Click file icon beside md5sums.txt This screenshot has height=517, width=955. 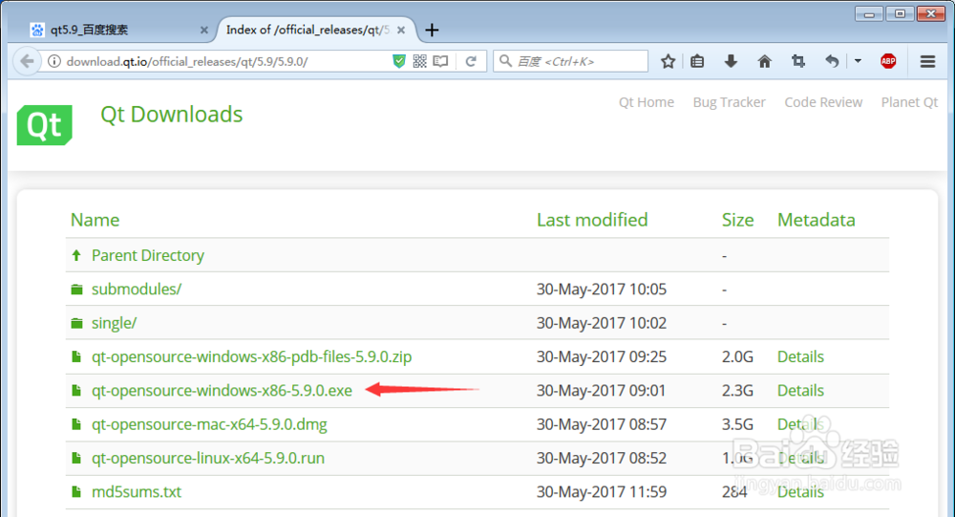pos(76,491)
